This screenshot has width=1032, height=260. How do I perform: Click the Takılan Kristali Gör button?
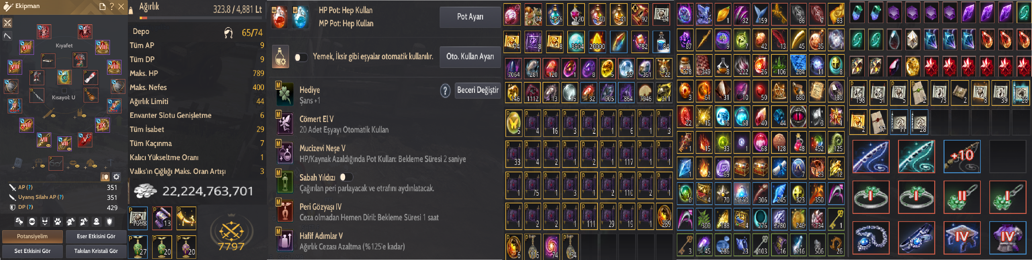96,251
